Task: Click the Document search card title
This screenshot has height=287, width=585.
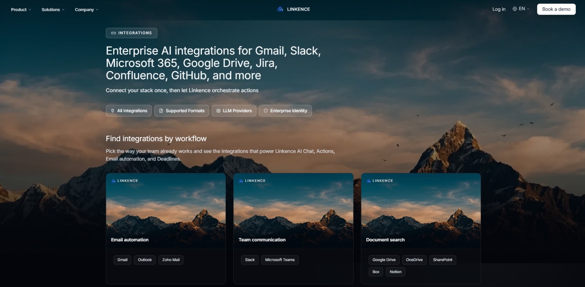Action: click(385, 240)
